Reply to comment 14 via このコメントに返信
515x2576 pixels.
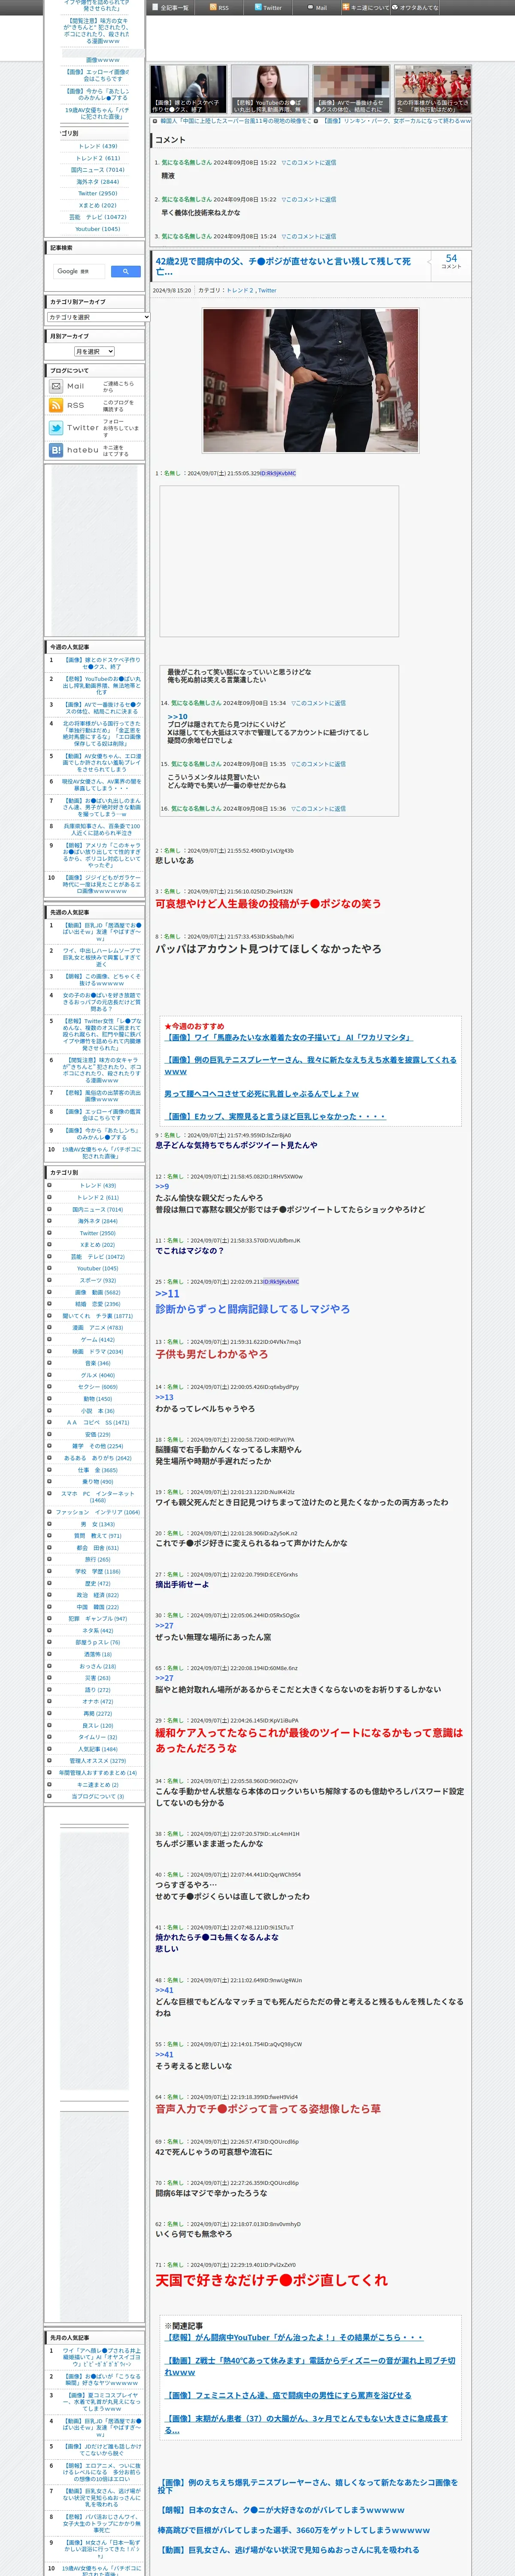[x=318, y=703]
